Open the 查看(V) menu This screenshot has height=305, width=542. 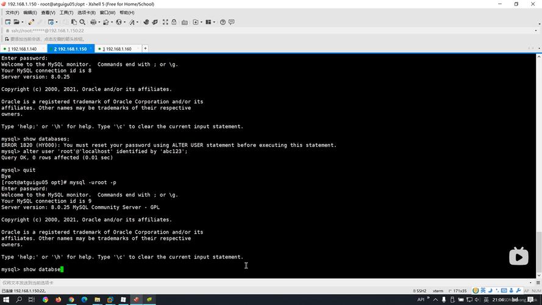[48, 13]
